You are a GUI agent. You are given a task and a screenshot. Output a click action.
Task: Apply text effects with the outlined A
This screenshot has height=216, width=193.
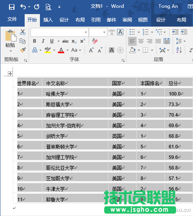35,50
